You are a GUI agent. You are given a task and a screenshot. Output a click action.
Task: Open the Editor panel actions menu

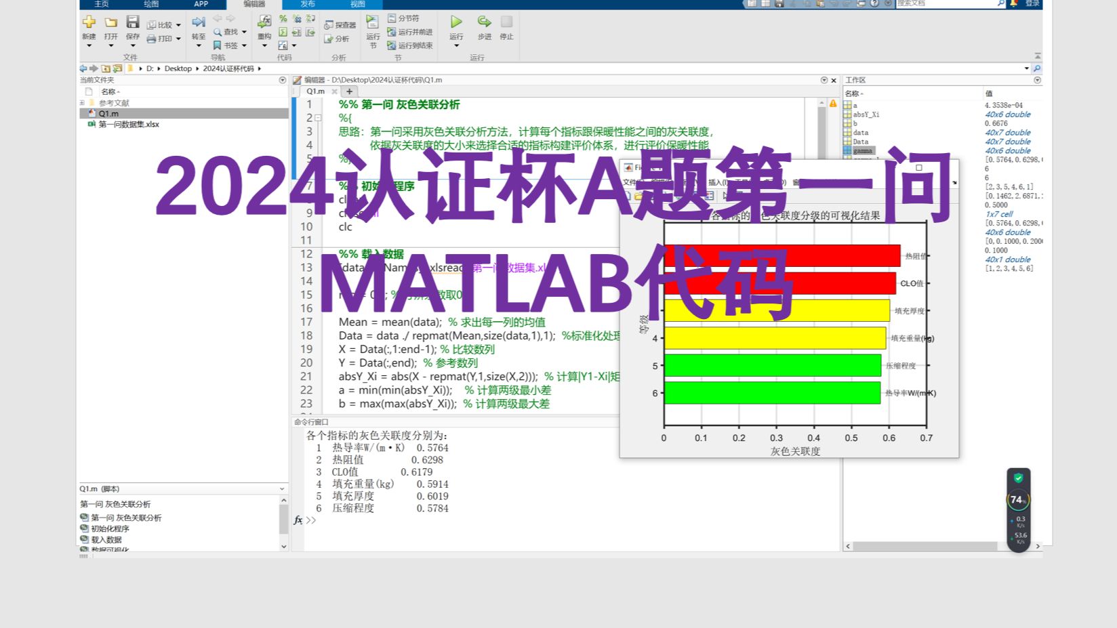point(824,80)
